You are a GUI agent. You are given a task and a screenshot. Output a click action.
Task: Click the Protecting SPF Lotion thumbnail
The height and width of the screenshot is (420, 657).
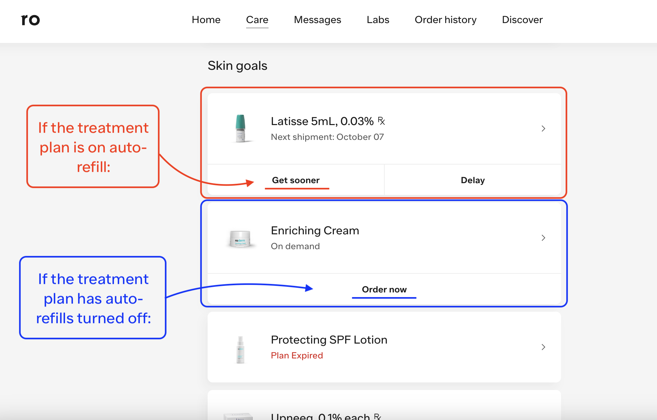point(240,349)
